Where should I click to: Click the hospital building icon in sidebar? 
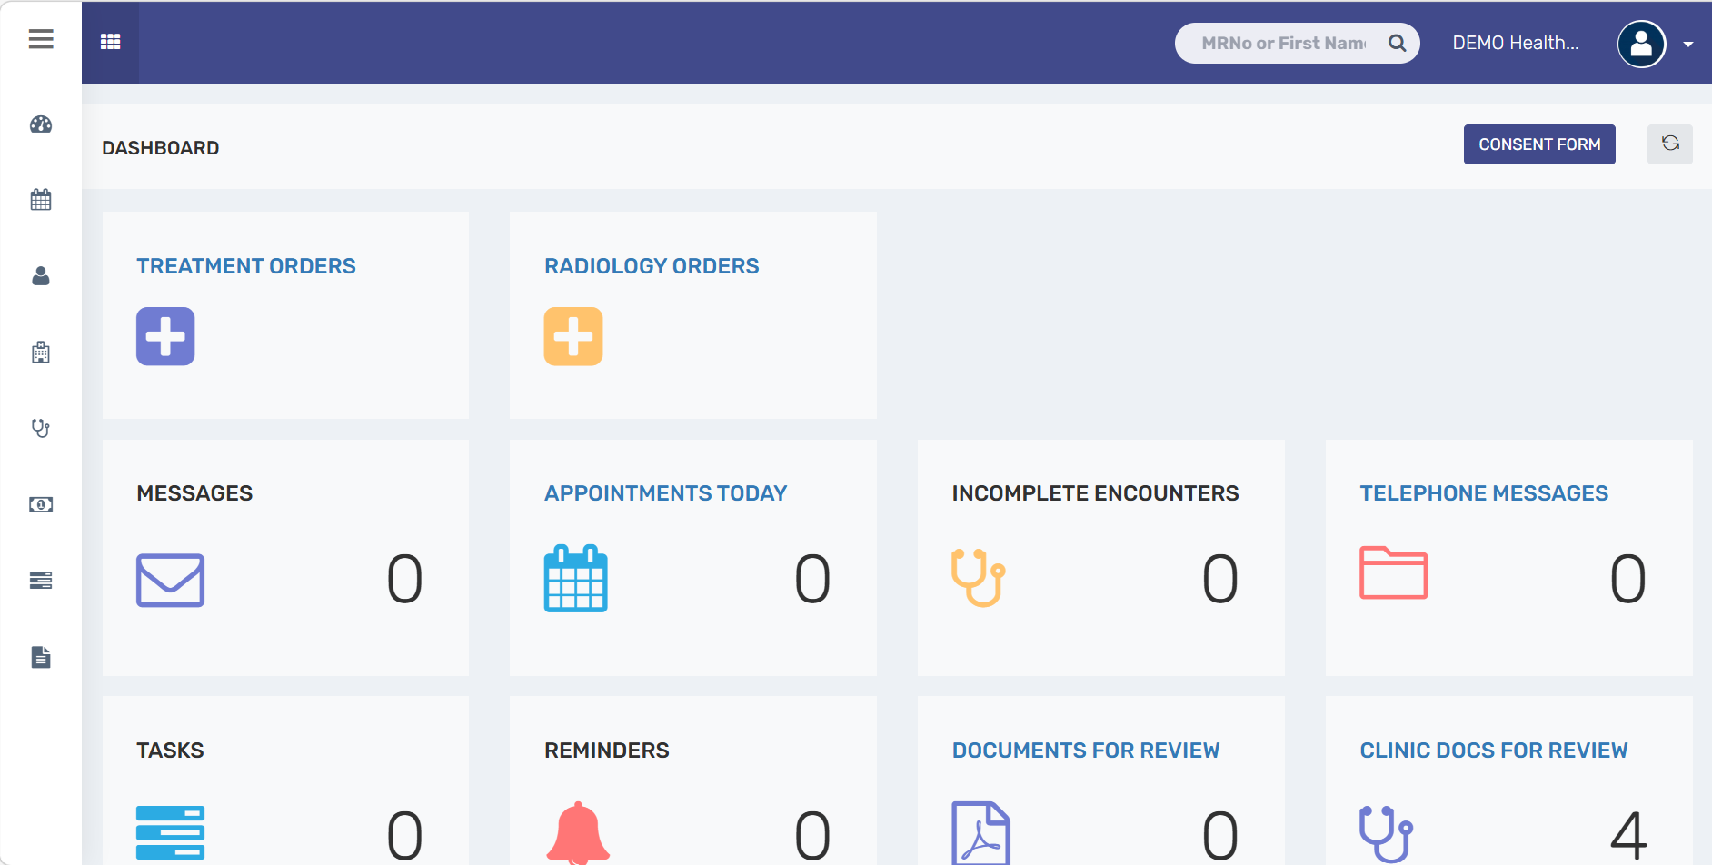41,353
